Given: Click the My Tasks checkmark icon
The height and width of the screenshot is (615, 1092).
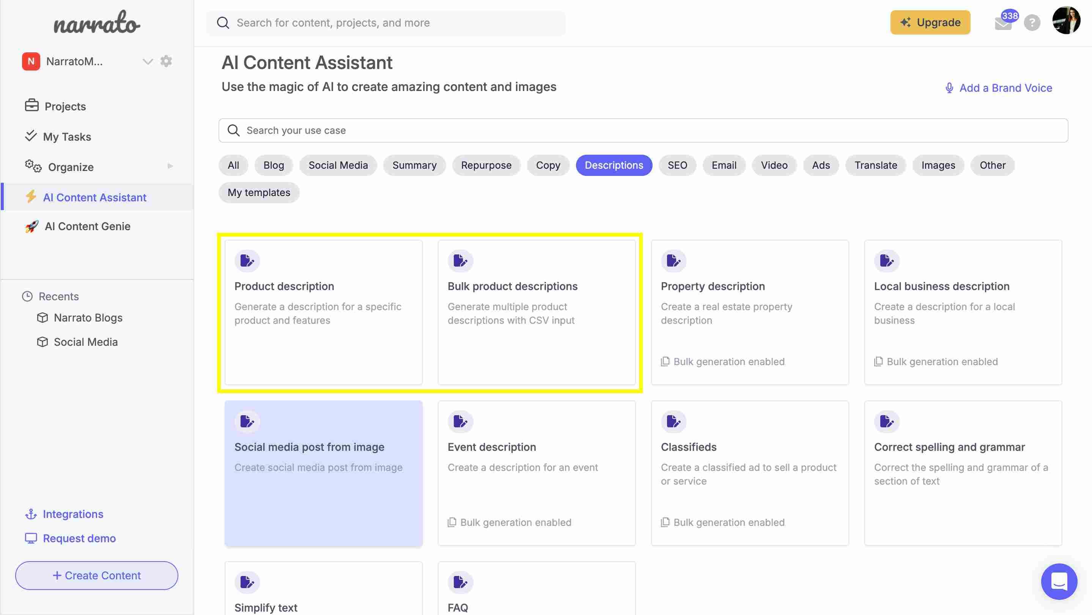Looking at the screenshot, I should tap(30, 136).
